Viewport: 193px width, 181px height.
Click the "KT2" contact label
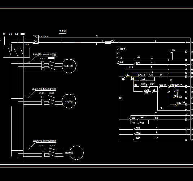tap(179, 103)
